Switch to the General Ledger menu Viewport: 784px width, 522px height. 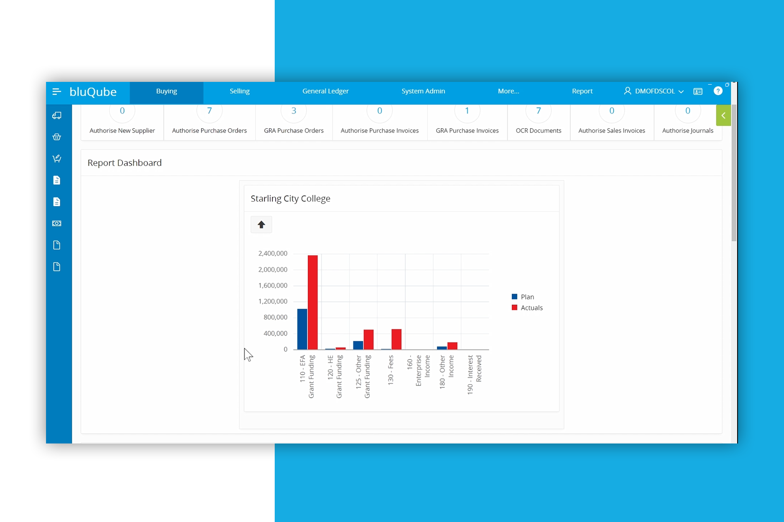(325, 91)
